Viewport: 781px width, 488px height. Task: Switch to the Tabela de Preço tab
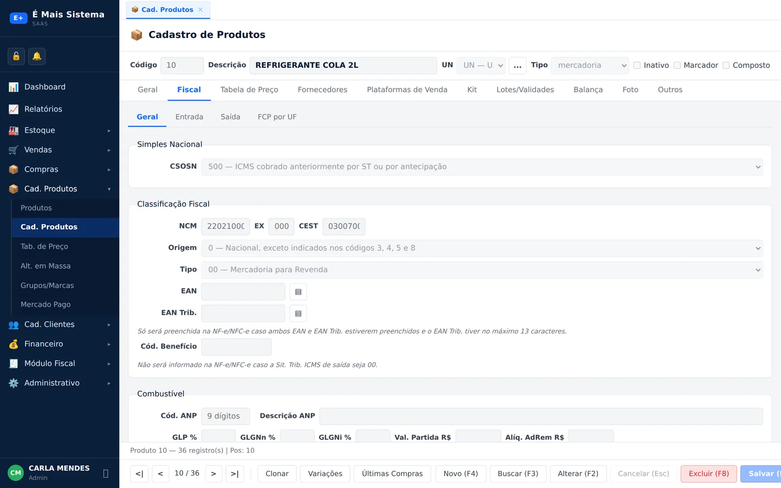click(249, 90)
